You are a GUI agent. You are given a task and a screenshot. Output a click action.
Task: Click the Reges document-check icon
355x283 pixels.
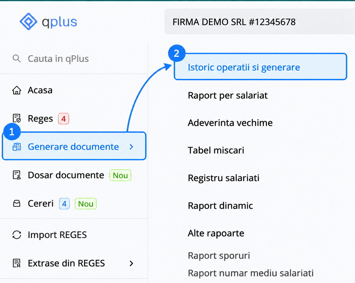coord(17,118)
